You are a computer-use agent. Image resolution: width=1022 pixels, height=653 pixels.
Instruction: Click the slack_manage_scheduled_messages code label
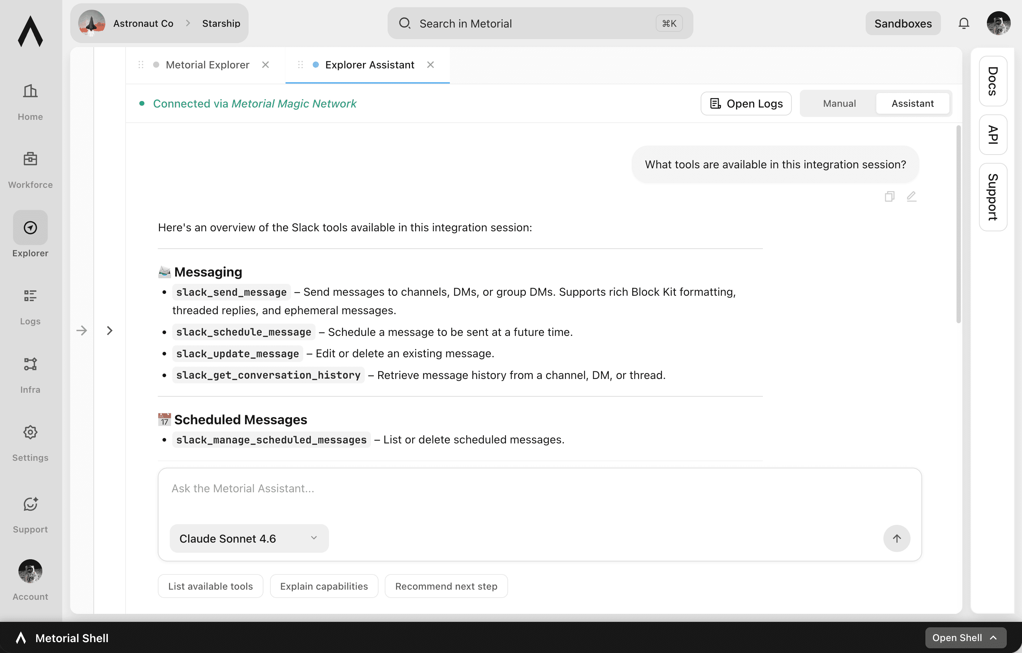pyautogui.click(x=271, y=440)
